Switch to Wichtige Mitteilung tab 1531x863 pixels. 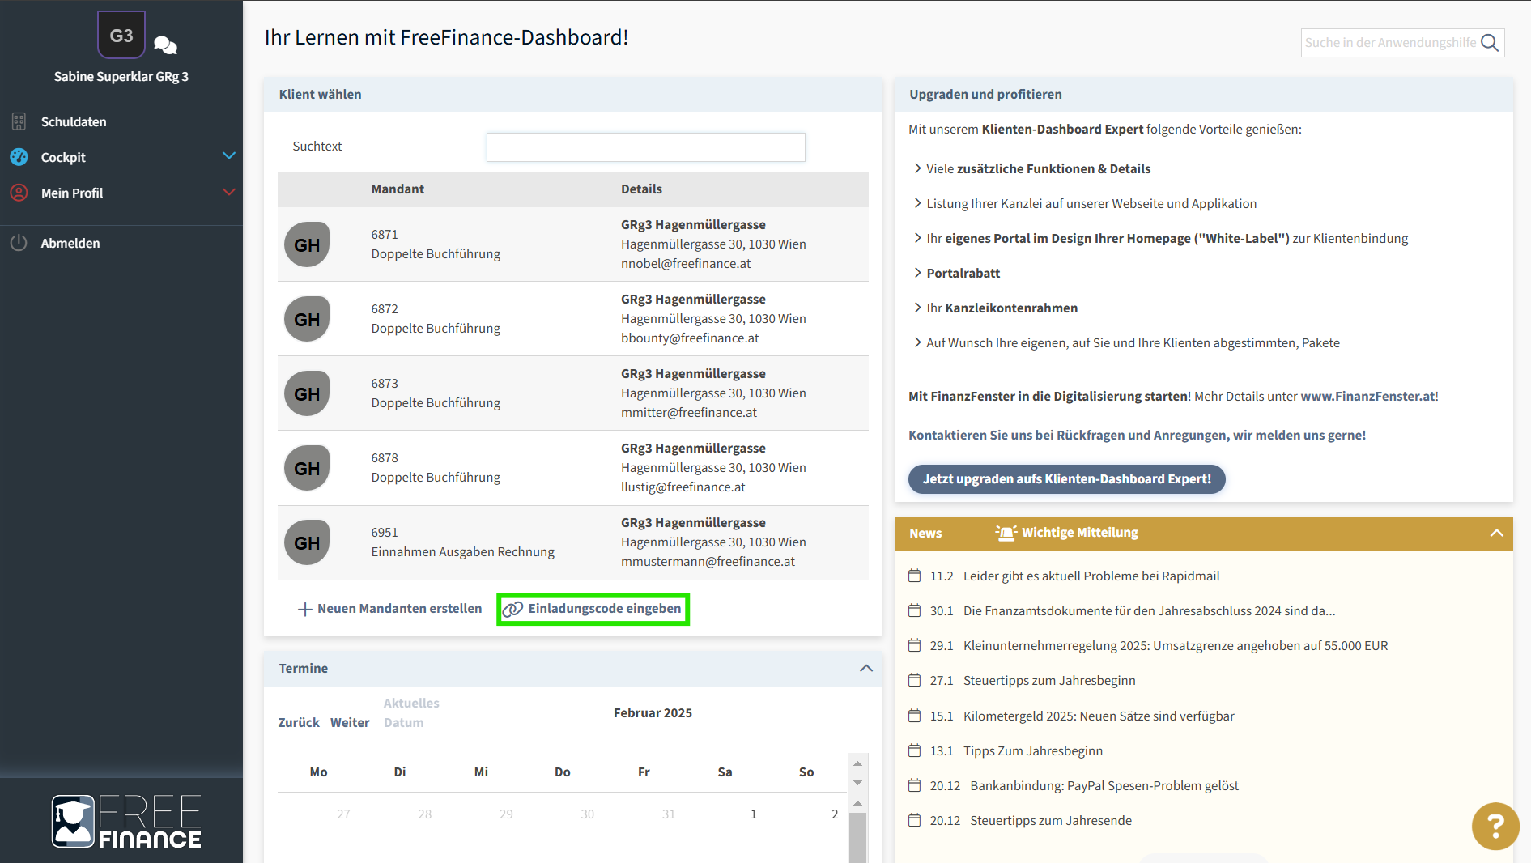[x=1067, y=533]
